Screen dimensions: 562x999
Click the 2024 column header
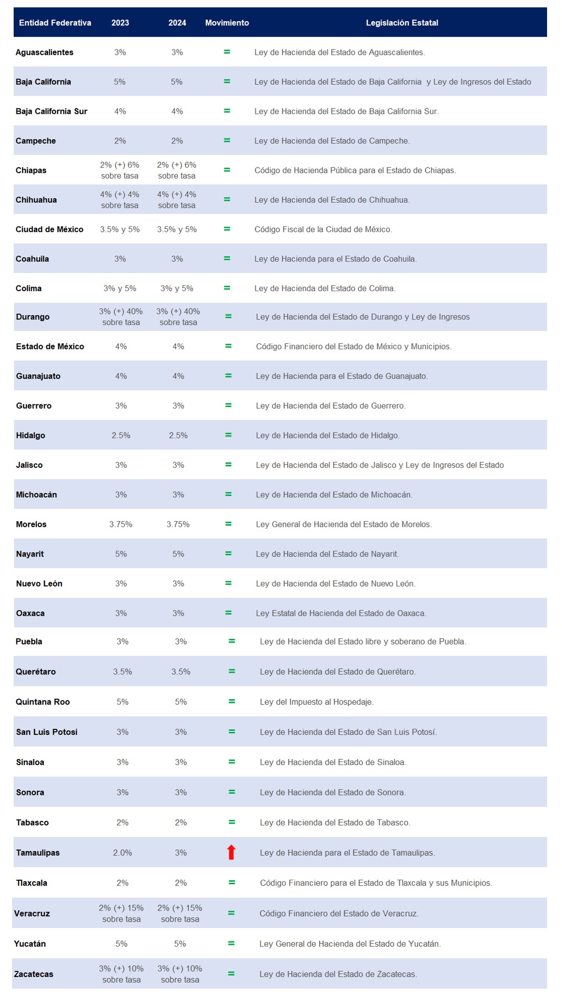(177, 23)
